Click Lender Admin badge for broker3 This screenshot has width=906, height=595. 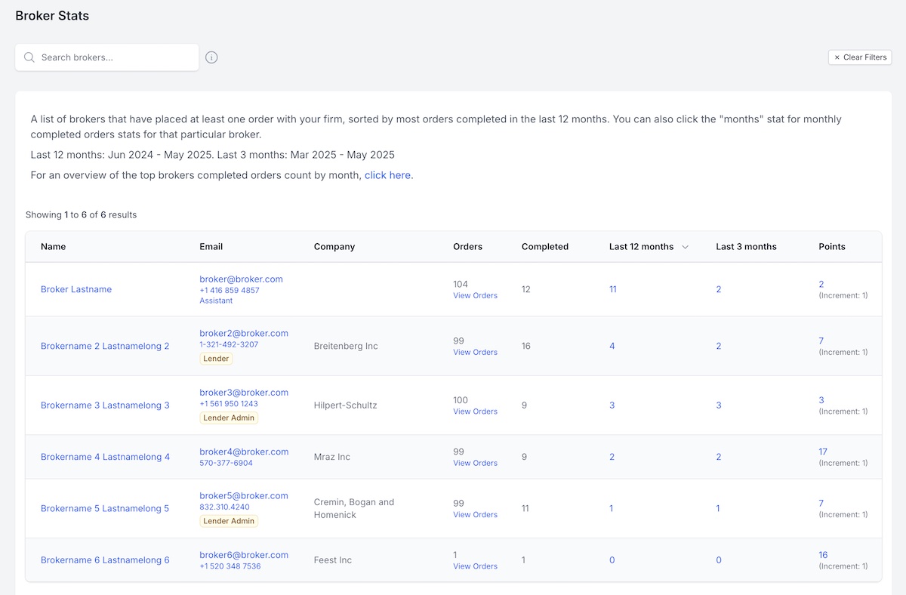point(229,418)
